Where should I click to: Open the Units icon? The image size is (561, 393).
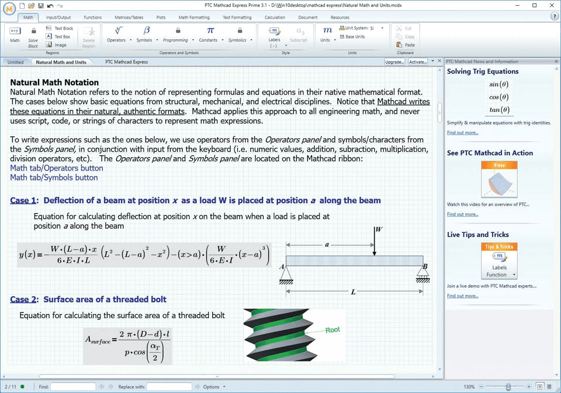[327, 31]
